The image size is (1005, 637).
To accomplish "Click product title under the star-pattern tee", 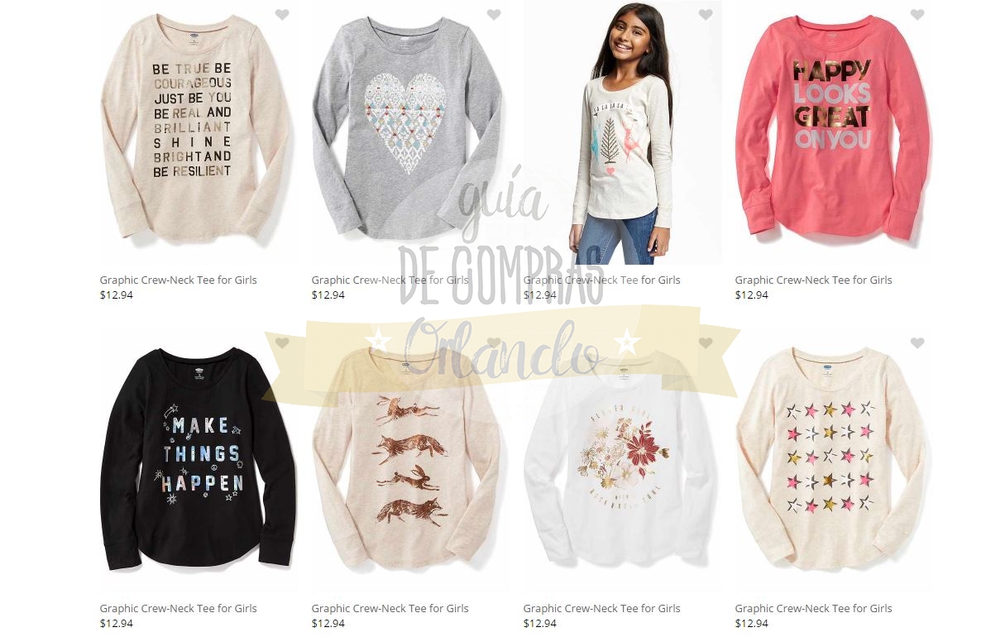I will coord(813,608).
